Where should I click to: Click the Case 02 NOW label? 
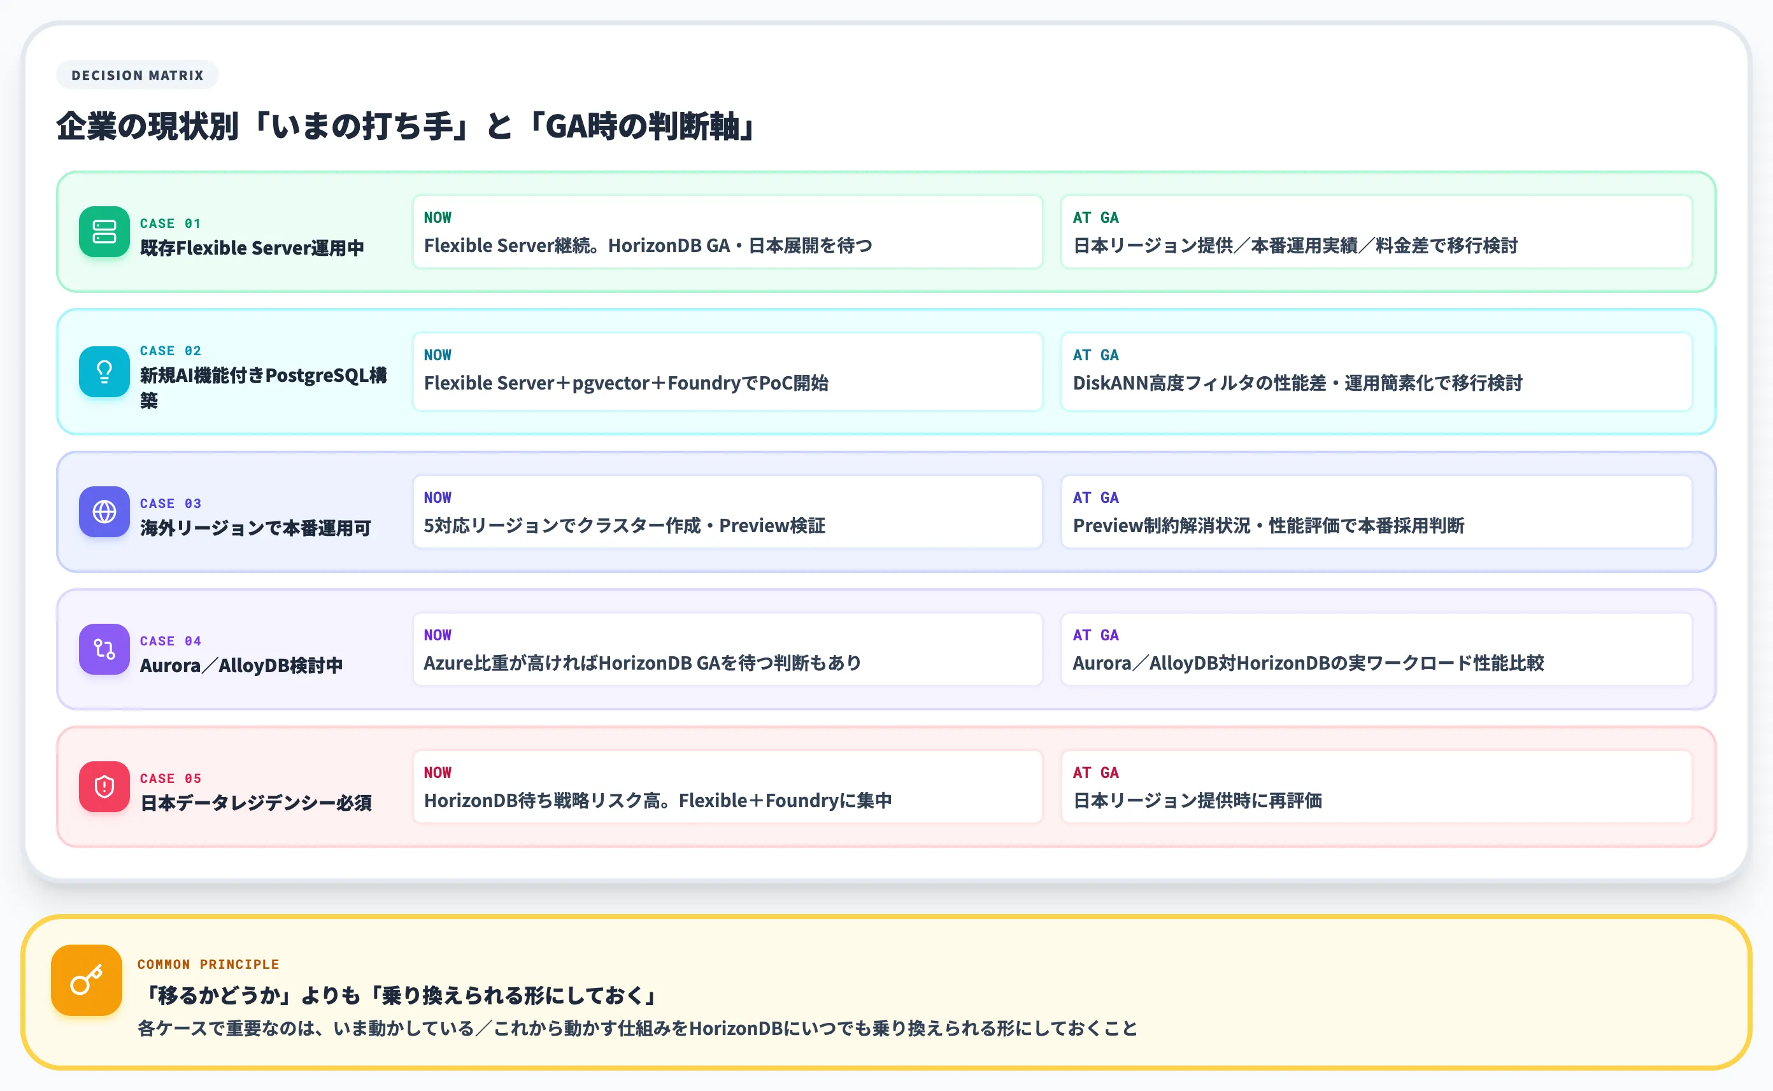pyautogui.click(x=438, y=355)
